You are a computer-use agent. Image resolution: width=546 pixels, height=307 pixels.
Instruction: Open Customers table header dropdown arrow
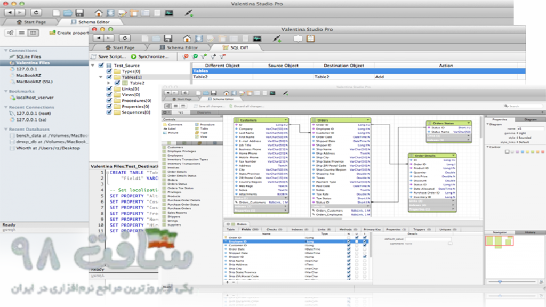click(x=286, y=120)
